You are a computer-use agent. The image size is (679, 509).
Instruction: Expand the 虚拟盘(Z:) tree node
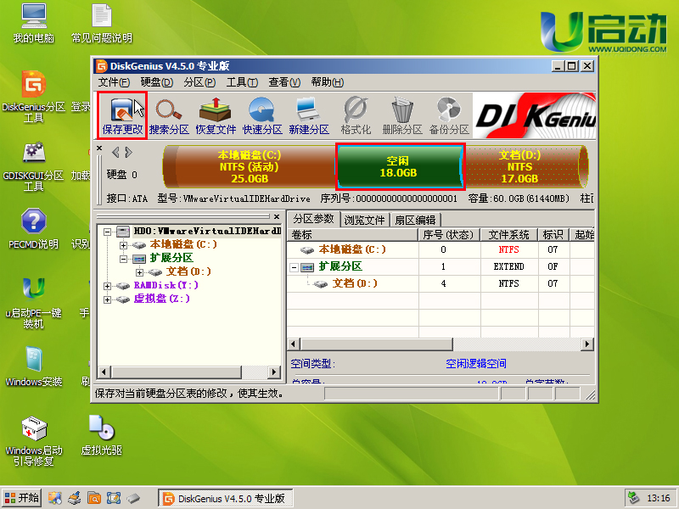108,299
